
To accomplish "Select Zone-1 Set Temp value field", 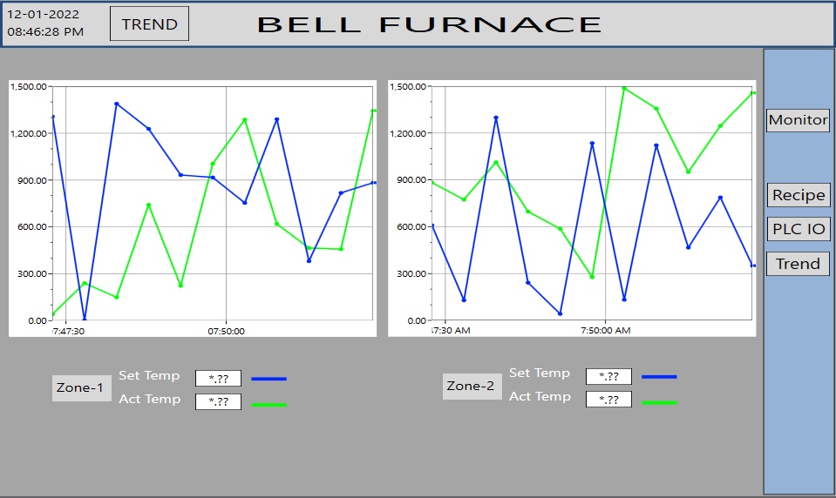I will point(218,378).
